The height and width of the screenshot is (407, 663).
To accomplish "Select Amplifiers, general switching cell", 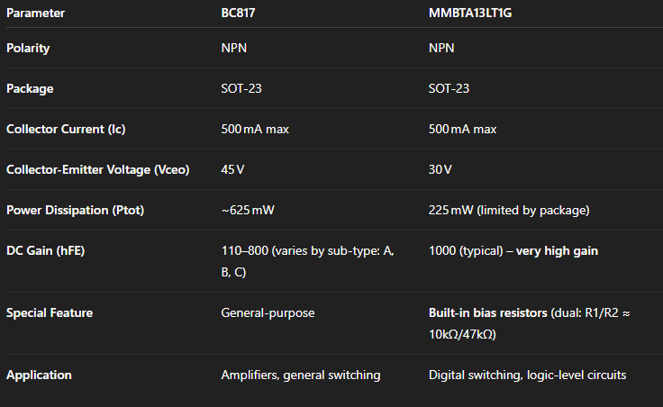I will [x=301, y=375].
